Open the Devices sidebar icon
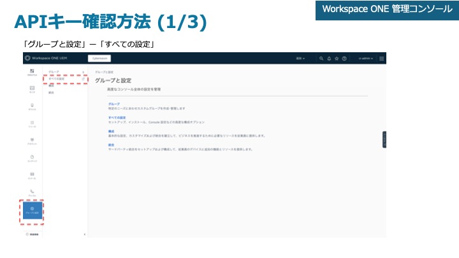459x258 pixels. coord(33,107)
